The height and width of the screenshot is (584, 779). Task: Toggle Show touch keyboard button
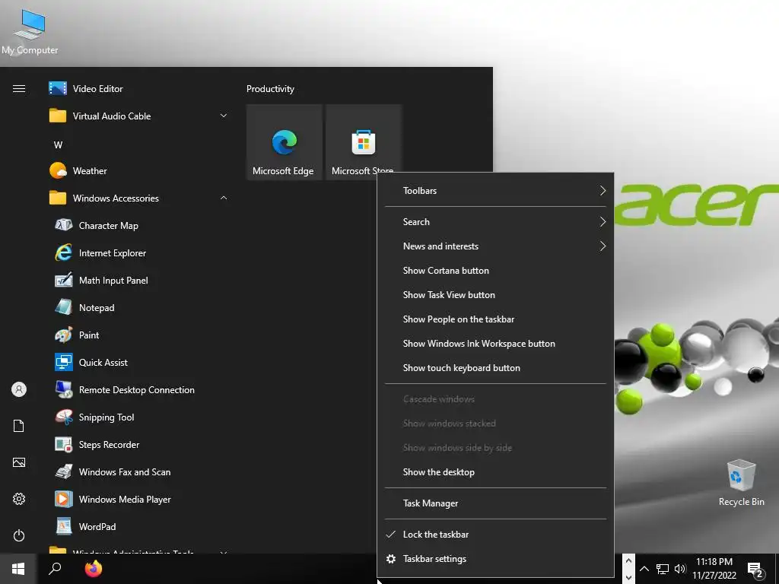click(x=495, y=368)
